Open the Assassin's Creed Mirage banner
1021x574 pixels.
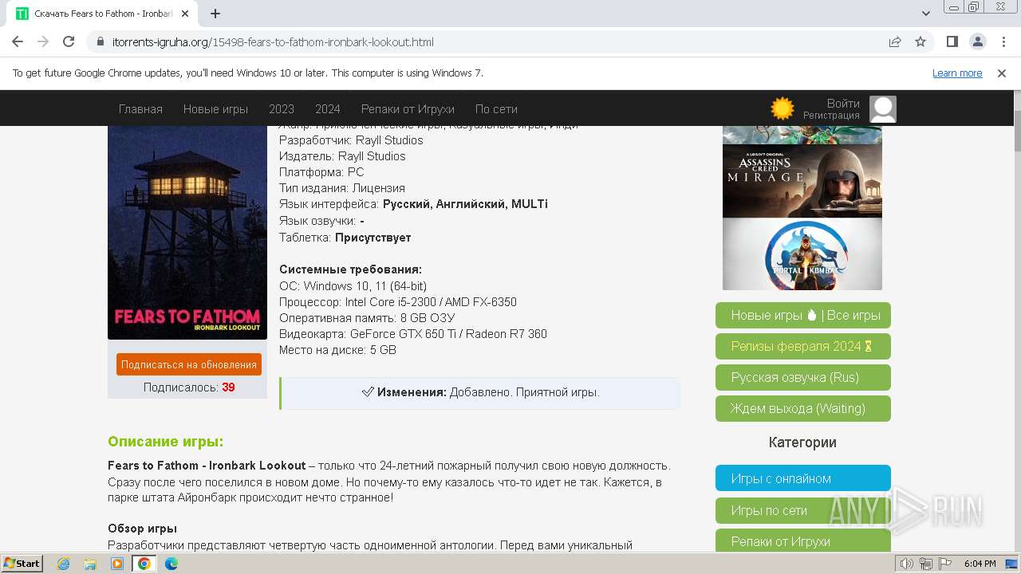pos(802,181)
